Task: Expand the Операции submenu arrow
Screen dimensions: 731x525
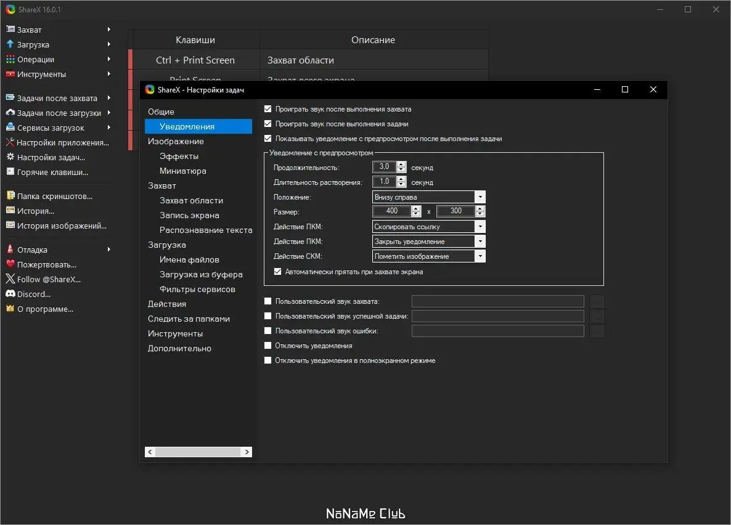Action: click(x=108, y=59)
